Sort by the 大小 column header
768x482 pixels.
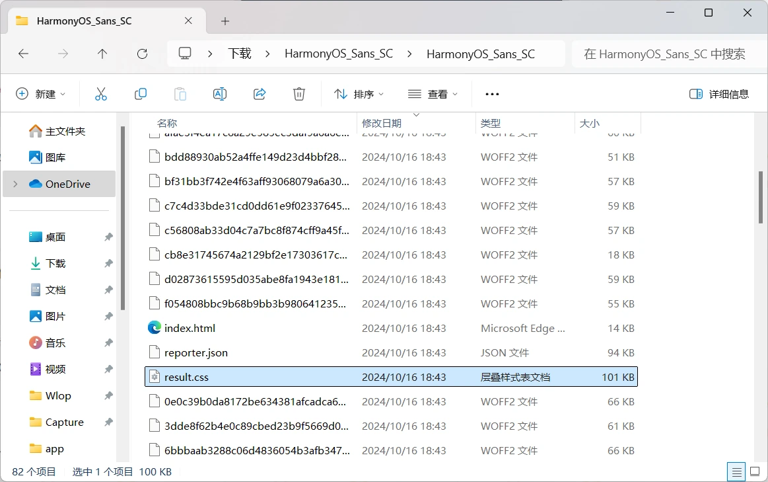tap(589, 123)
